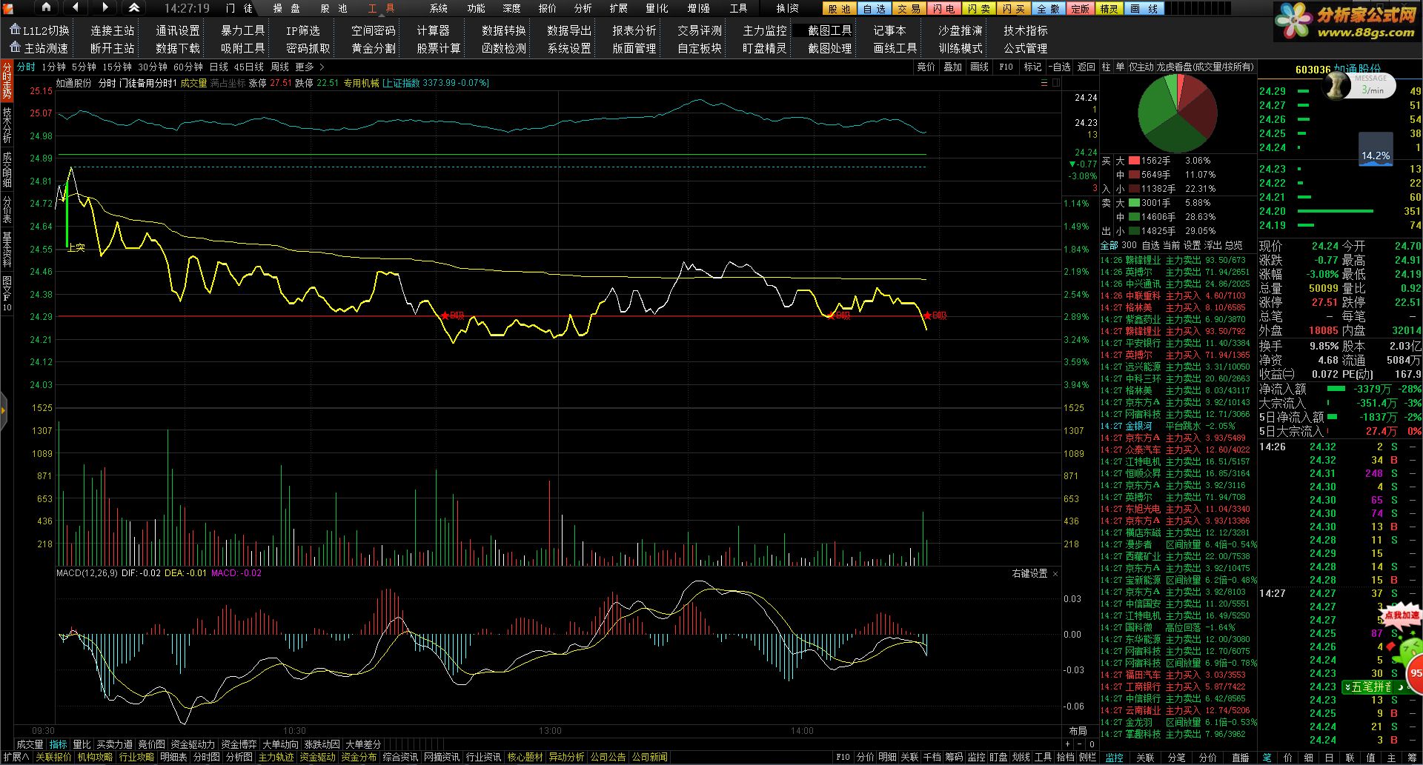
Task: Open the 公式管理 formula manager
Action: 1025,48
